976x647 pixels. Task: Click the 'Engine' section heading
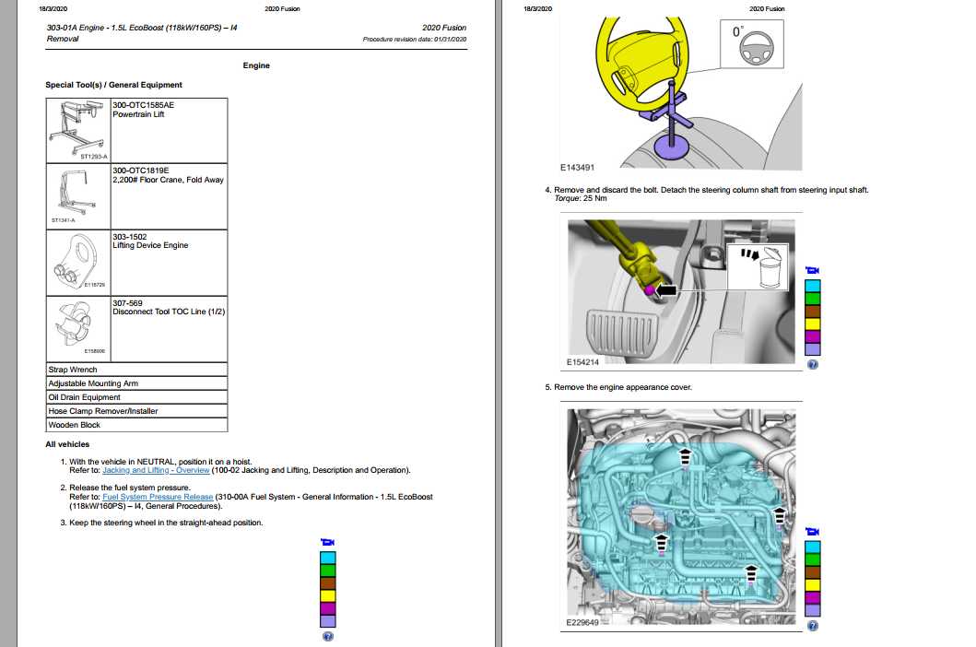[256, 65]
